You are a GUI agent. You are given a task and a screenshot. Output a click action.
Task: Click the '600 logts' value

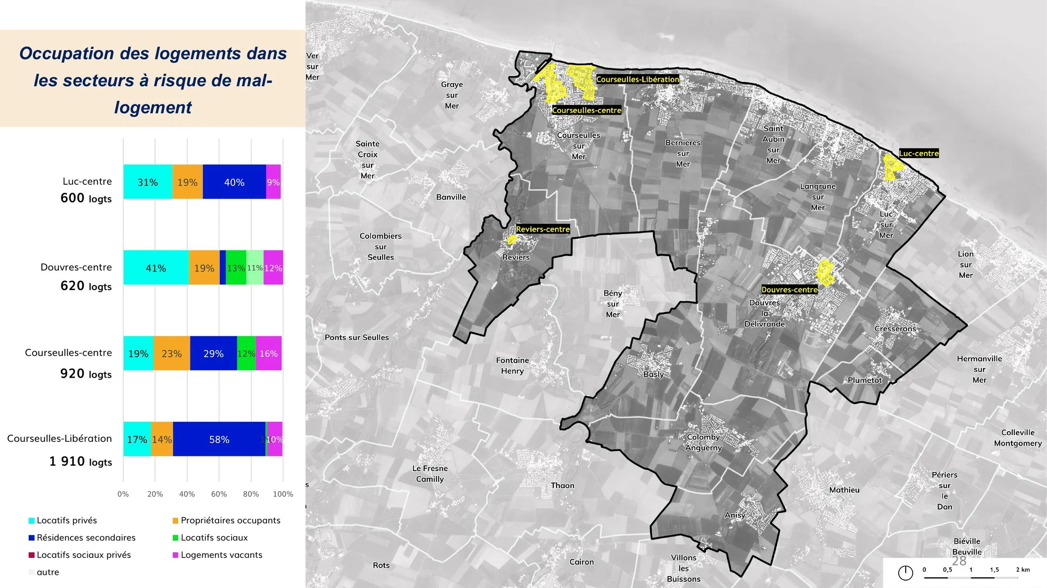tap(86, 198)
